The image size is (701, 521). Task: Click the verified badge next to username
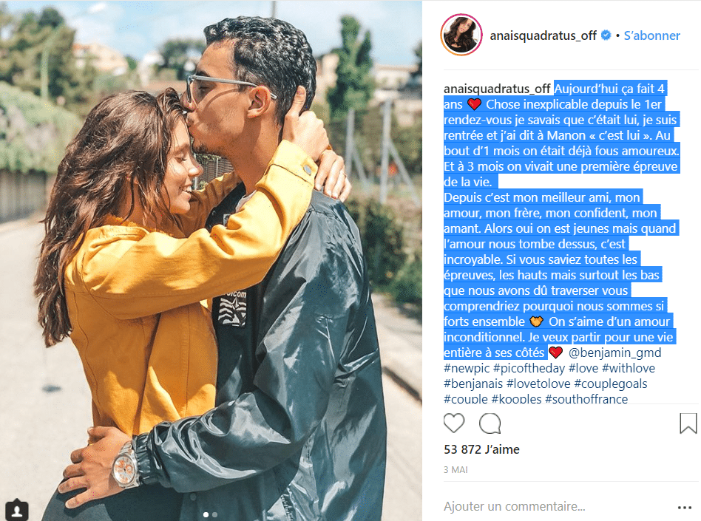606,35
